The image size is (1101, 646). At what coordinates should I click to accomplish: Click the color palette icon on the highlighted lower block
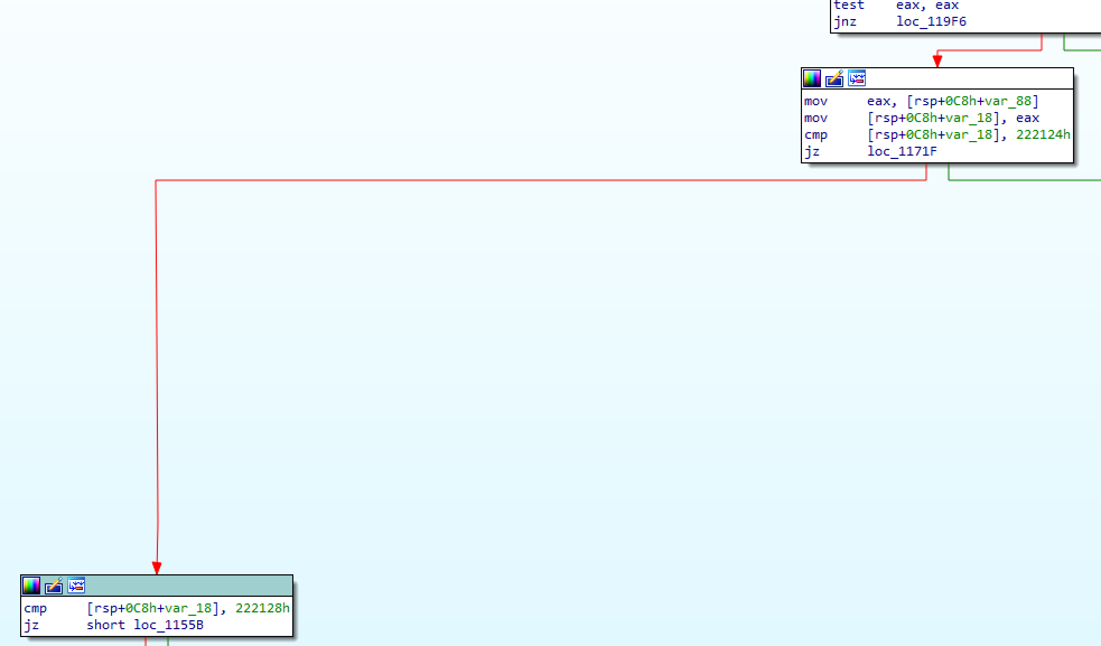tap(31, 586)
